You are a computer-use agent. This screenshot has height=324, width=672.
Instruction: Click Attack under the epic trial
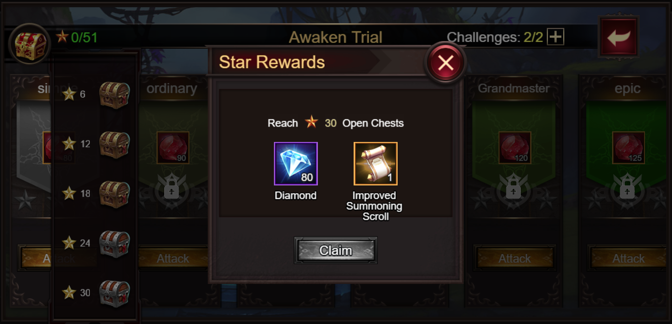pos(629,258)
